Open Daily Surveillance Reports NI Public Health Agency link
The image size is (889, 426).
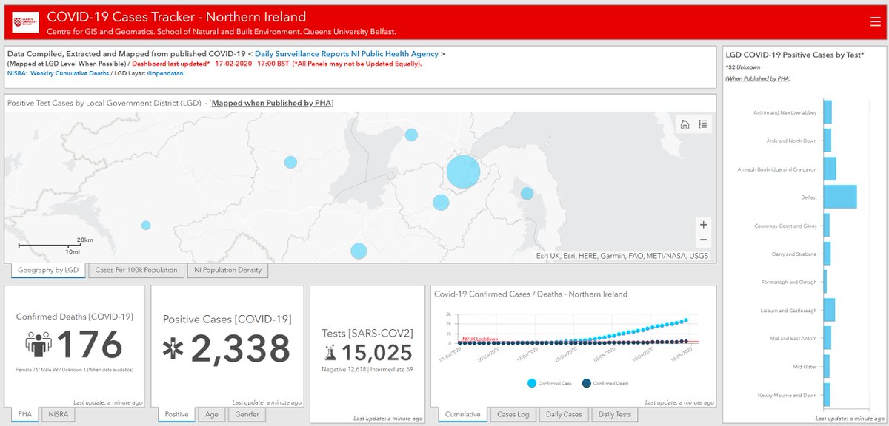(x=347, y=54)
